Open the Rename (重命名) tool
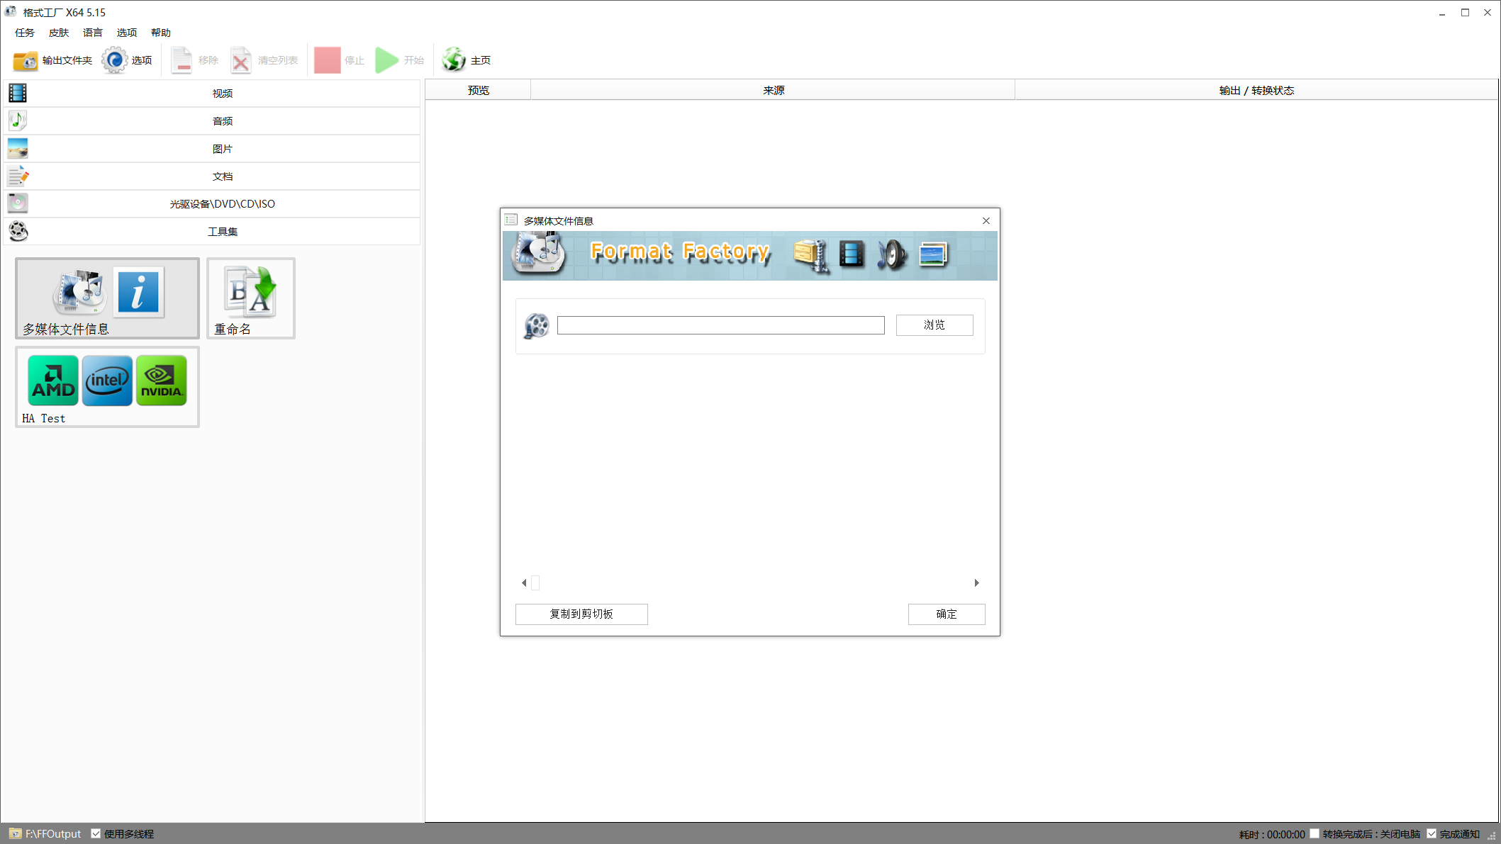The image size is (1501, 844). [251, 298]
